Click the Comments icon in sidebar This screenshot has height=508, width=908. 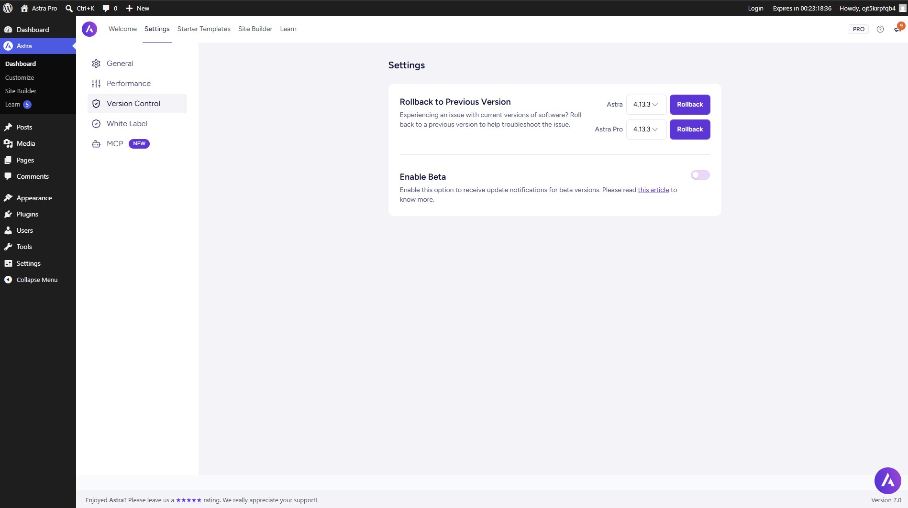pos(8,176)
